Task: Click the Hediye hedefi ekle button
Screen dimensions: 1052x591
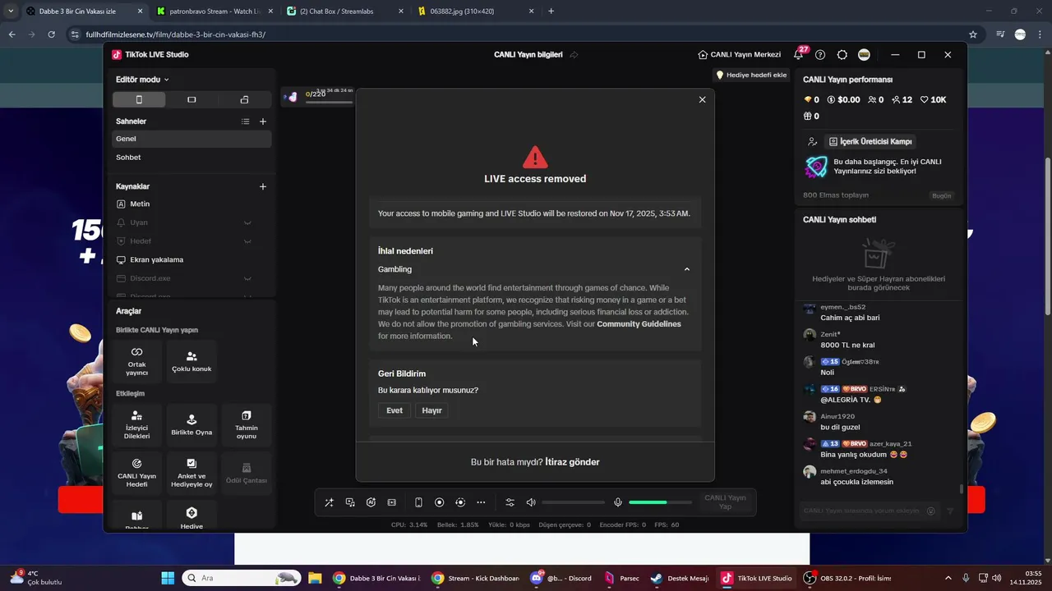Action: pos(751,75)
